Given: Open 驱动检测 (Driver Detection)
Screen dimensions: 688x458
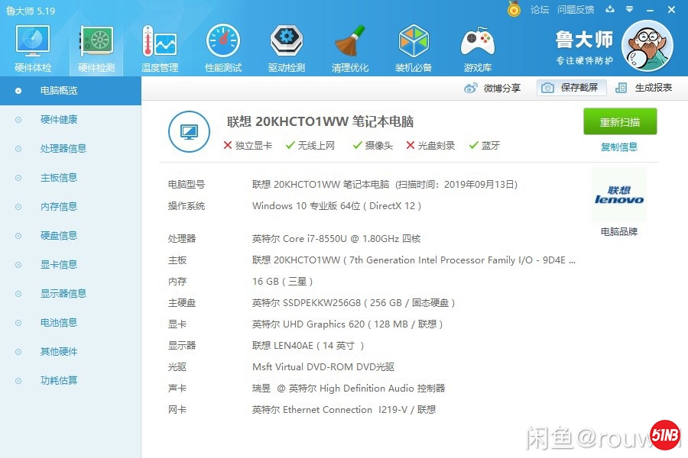Looking at the screenshot, I should coord(286,46).
